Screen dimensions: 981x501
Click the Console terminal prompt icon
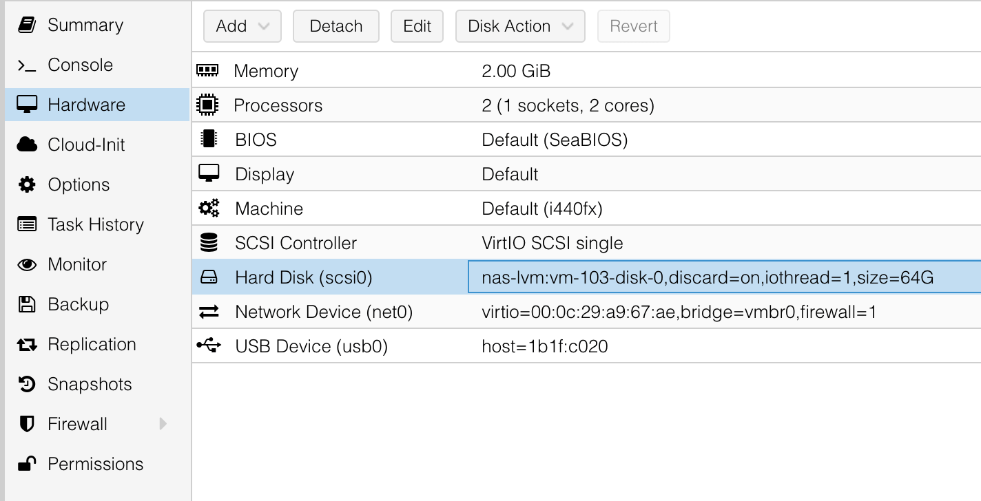[27, 65]
